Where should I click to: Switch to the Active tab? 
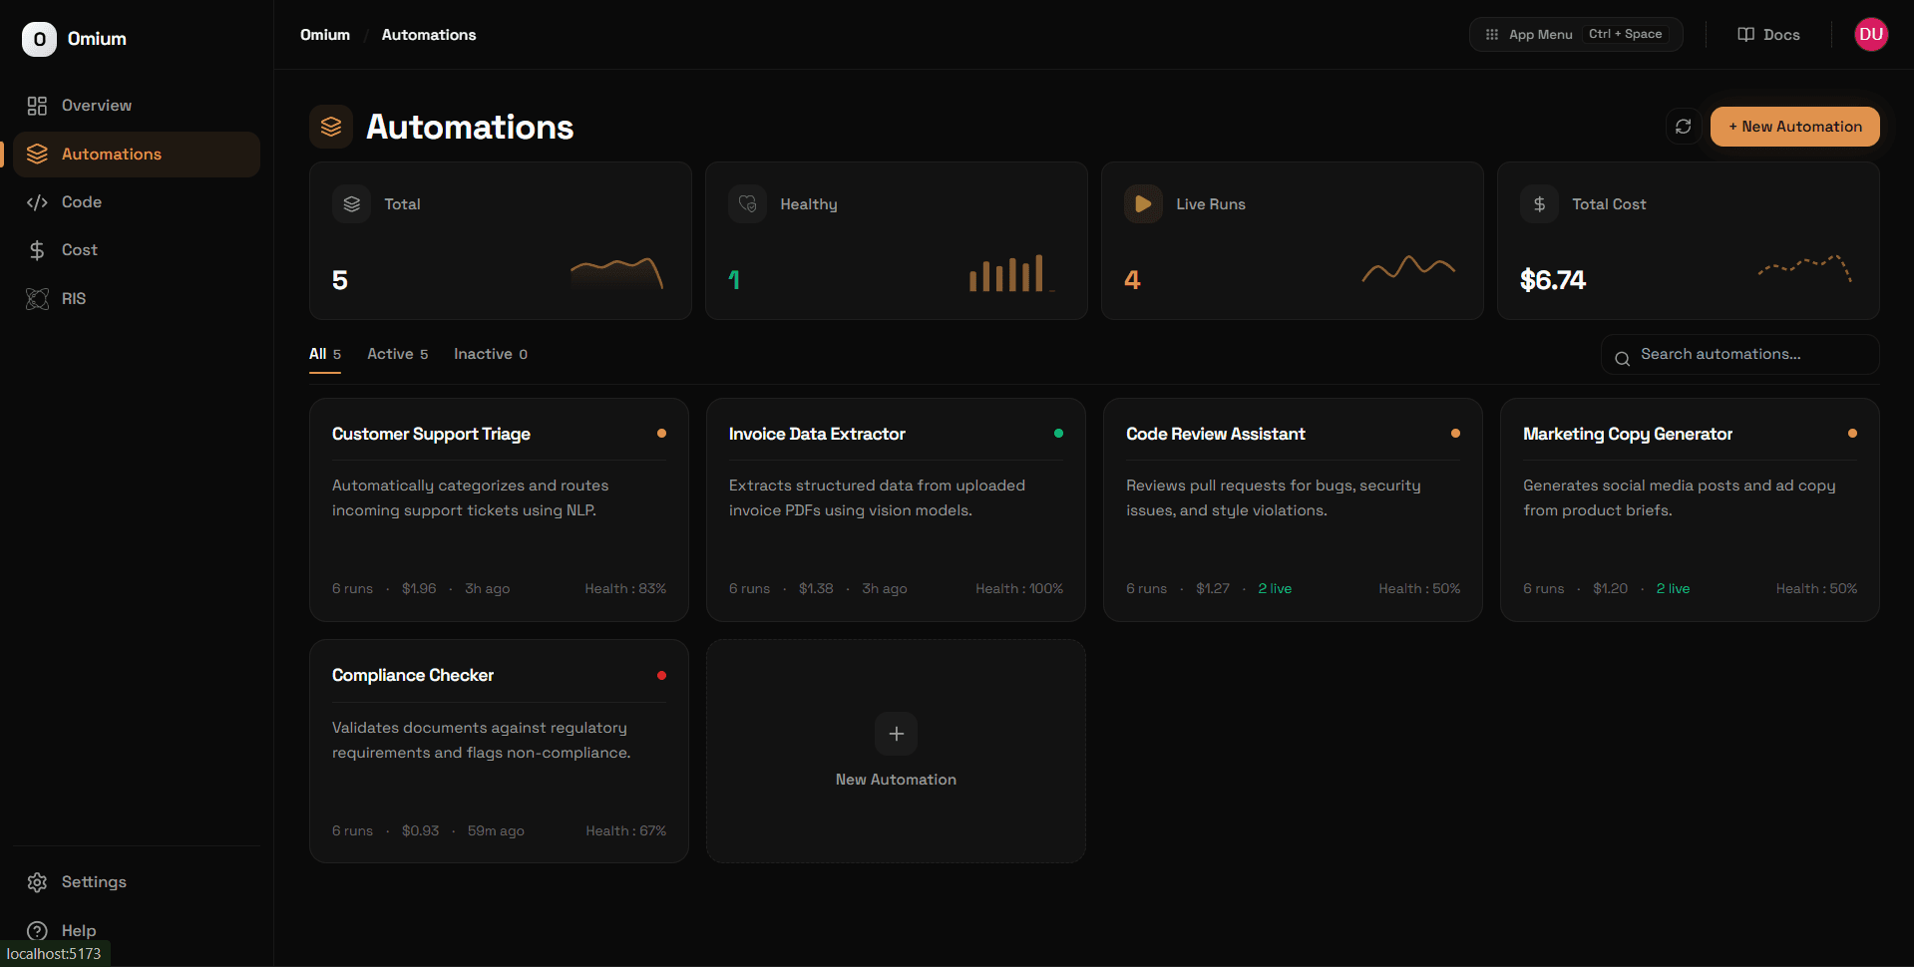pos(396,354)
